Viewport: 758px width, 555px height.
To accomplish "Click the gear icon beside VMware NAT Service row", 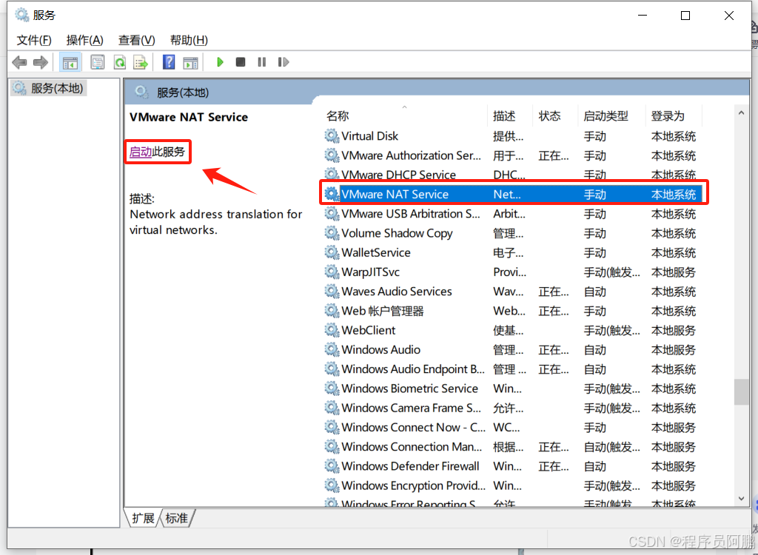I will pyautogui.click(x=332, y=194).
